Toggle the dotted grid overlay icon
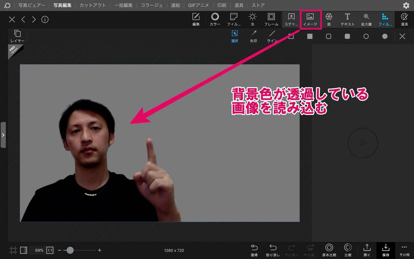Image resolution: width=414 pixels, height=259 pixels. pyautogui.click(x=13, y=250)
